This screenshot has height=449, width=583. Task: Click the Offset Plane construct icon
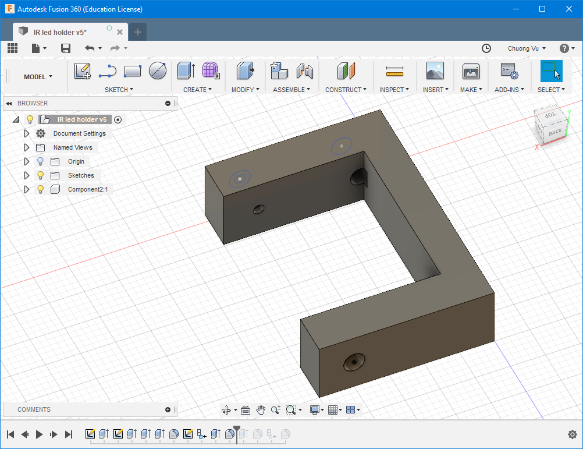pos(346,70)
